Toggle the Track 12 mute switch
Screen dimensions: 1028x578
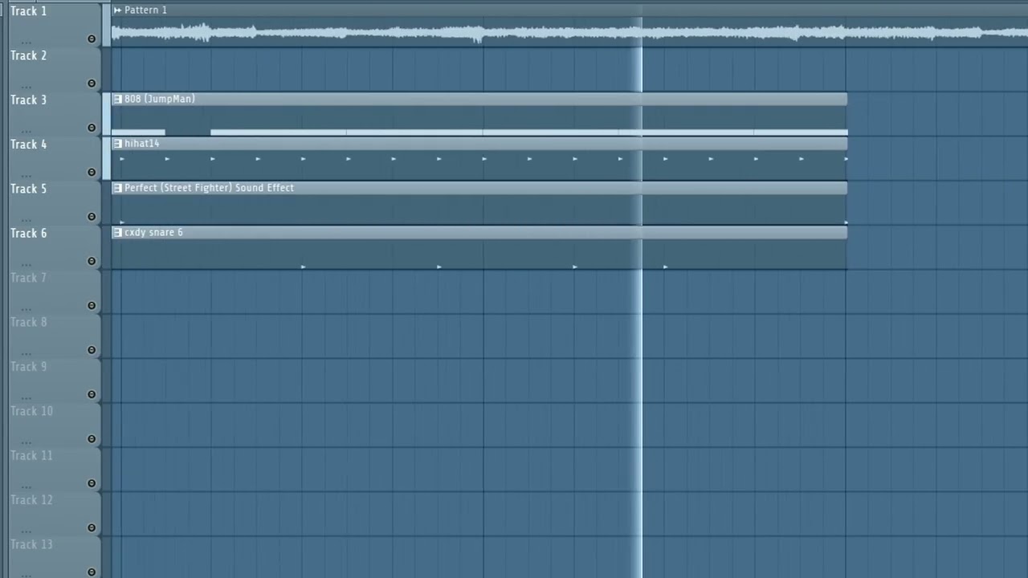click(92, 528)
